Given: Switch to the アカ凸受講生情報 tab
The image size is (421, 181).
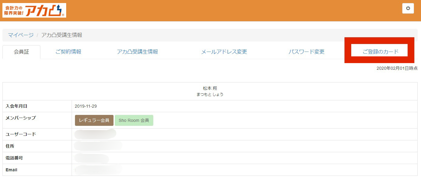Looking at the screenshot, I should pyautogui.click(x=137, y=52).
